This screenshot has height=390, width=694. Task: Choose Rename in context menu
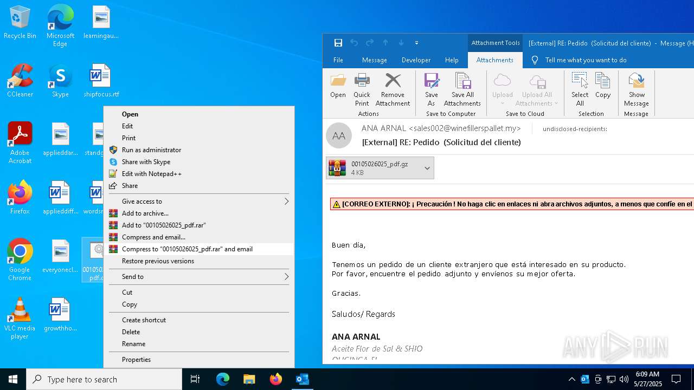(x=199, y=344)
